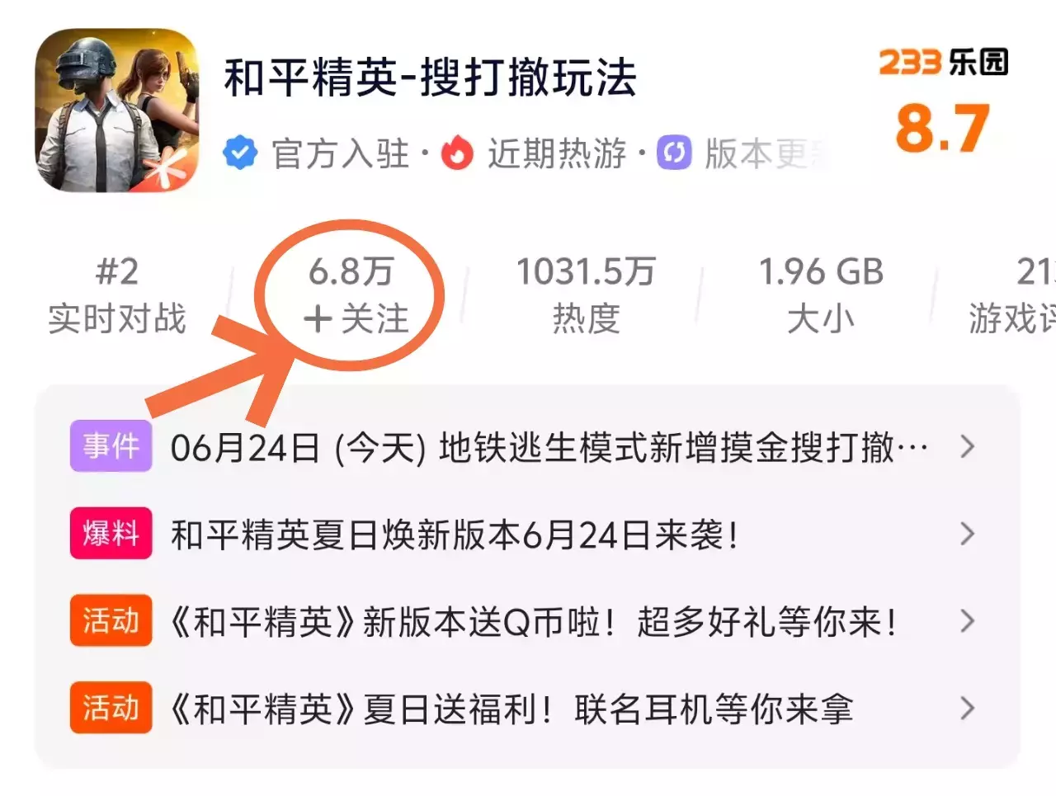
Task: Open 夏日送福利 联名耳机 activity link
Action: point(511,709)
